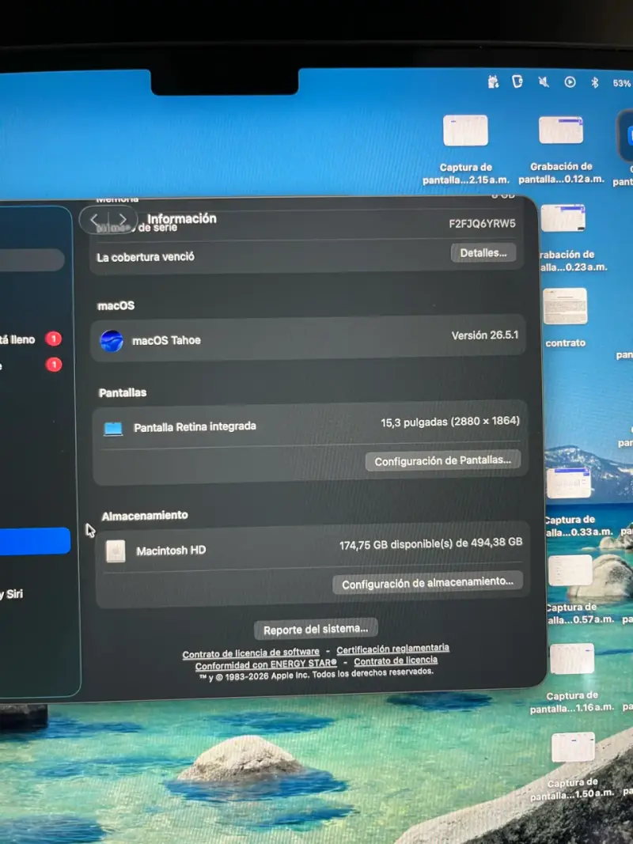The height and width of the screenshot is (844, 633).
Task: Select the Captura de pantalla...1.50 a.m. file
Action: pos(572,767)
